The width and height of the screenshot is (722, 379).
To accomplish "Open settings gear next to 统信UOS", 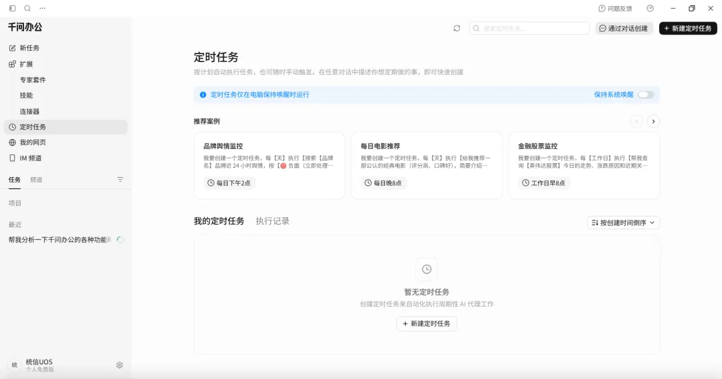I will 119,365.
